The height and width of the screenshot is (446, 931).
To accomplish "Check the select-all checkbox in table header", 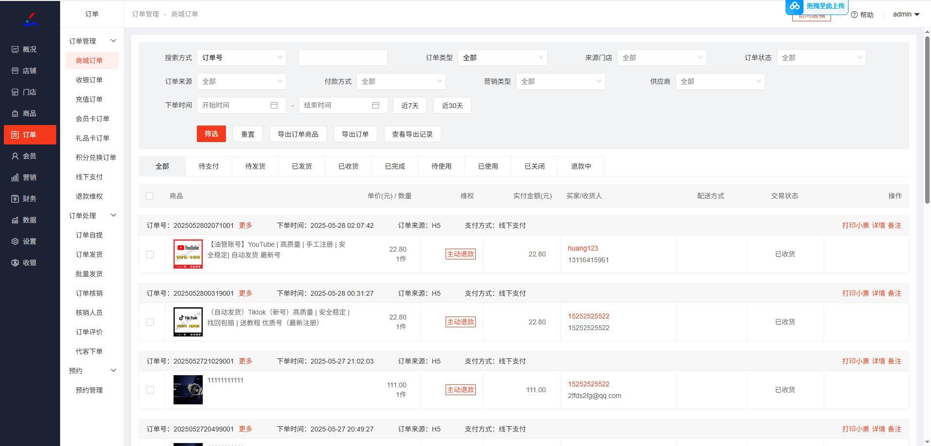I will coord(149,196).
